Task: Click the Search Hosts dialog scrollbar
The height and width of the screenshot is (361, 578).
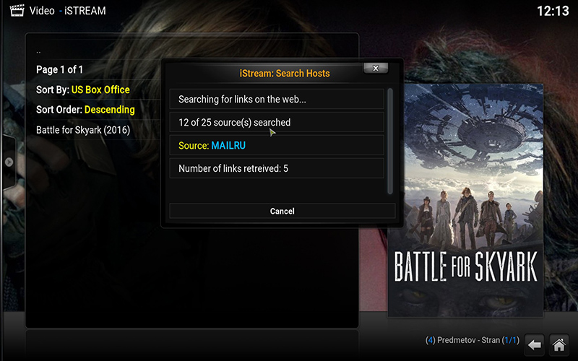Action: 391,140
